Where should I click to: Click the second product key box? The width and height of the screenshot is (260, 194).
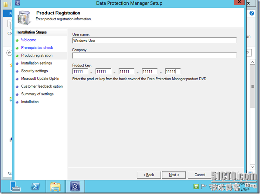104,71
